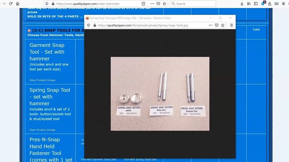View Product Image under Spring Snap Tool
The image size is (289, 162).
43,130
